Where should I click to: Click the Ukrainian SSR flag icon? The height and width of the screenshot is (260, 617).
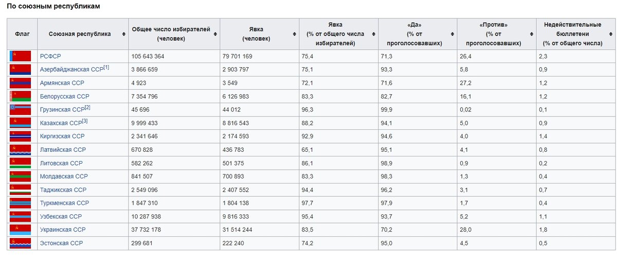click(x=21, y=230)
